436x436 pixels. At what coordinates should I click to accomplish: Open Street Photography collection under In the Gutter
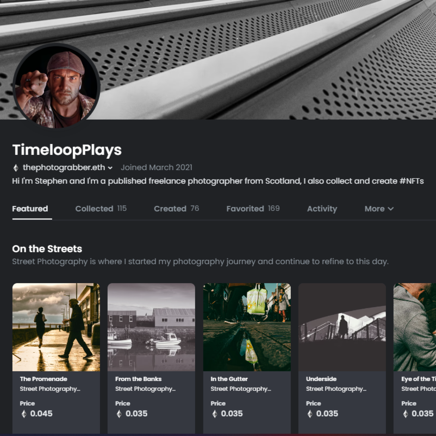click(x=241, y=389)
